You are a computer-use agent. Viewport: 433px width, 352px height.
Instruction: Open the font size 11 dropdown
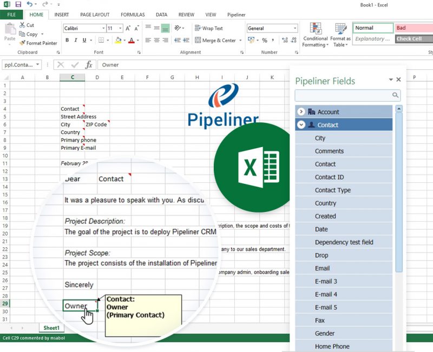point(120,28)
